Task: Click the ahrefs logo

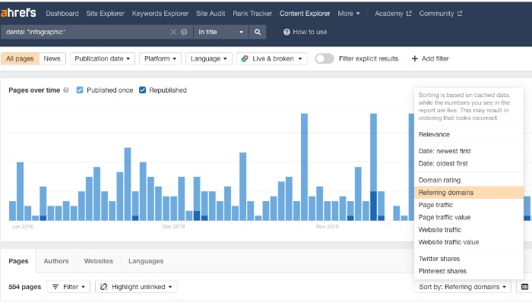Action: 18,13
